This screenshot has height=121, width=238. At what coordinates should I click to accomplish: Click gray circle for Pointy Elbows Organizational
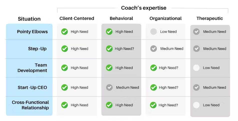154,32
